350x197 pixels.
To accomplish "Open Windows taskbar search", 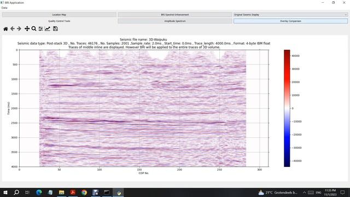I will tap(16, 192).
